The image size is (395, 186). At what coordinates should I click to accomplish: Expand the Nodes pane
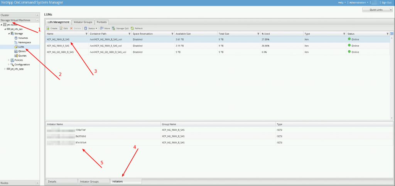click(37, 183)
